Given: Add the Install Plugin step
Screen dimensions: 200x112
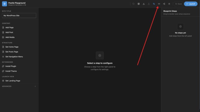Looking at the screenshot, I should click(x=19, y=66).
